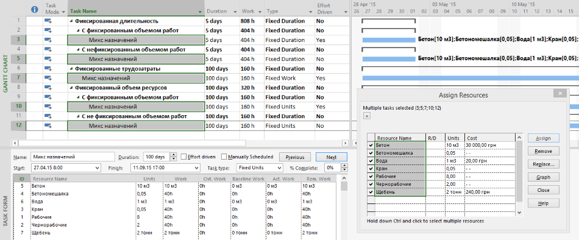Click auto-schedule task mode icon in row 3
Viewport: 579px width, 240px height.
pos(48,40)
